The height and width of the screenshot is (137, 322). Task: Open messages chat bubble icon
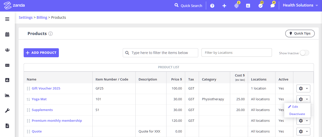[x=272, y=6]
